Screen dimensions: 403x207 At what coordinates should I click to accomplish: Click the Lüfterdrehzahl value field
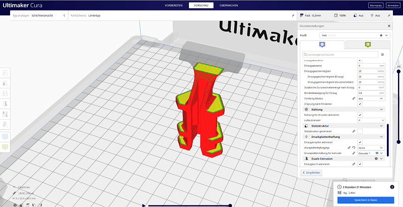(371, 120)
